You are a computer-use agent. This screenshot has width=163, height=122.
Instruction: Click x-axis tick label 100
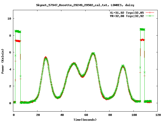tap(134, 115)
